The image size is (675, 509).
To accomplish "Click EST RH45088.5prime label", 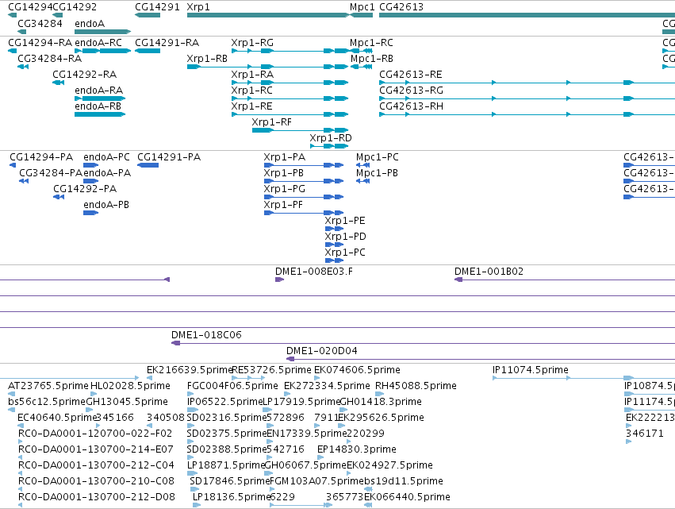I will click(x=416, y=386).
